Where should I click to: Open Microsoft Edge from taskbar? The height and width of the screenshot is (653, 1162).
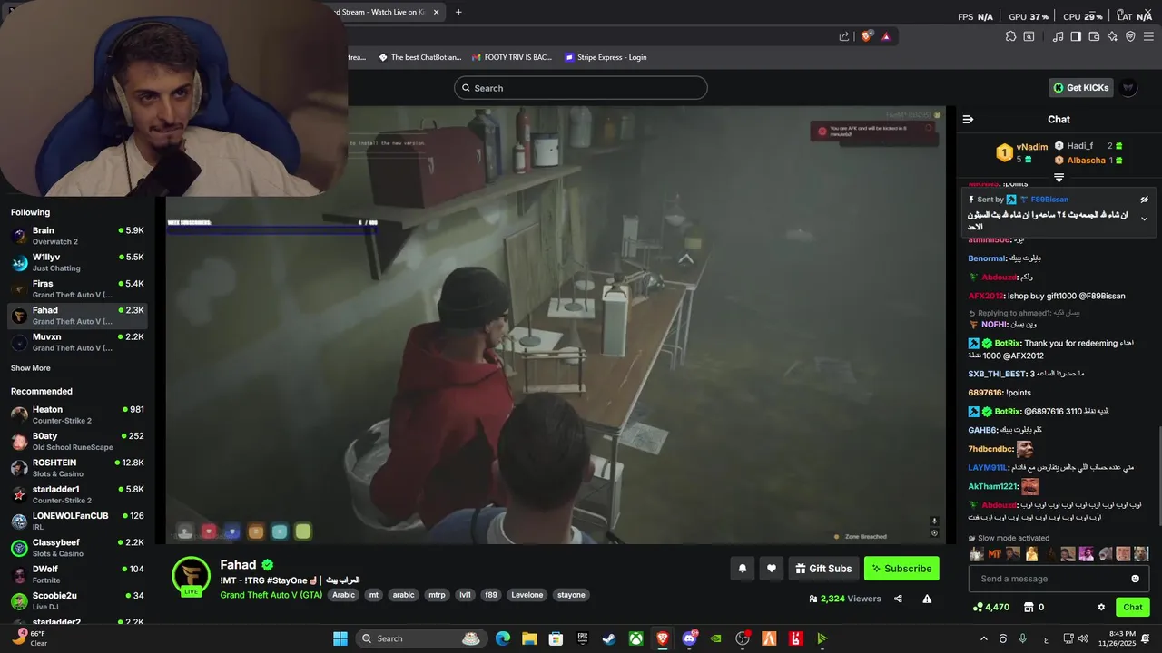pos(502,638)
